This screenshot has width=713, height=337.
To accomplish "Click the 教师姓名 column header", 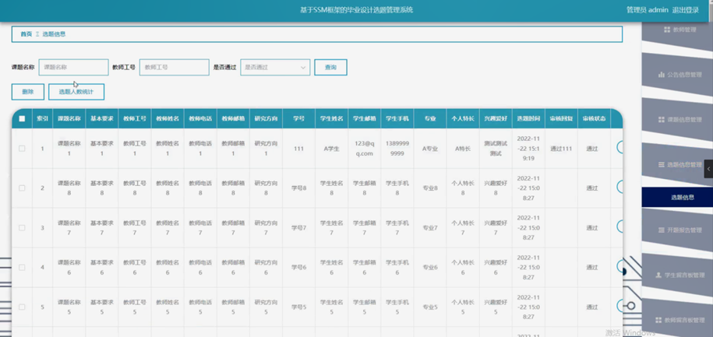I will click(168, 118).
